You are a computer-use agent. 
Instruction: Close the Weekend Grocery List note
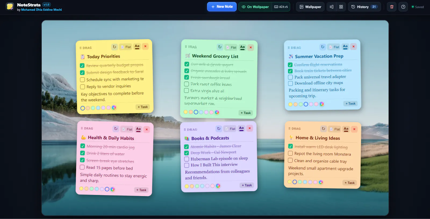(x=251, y=48)
